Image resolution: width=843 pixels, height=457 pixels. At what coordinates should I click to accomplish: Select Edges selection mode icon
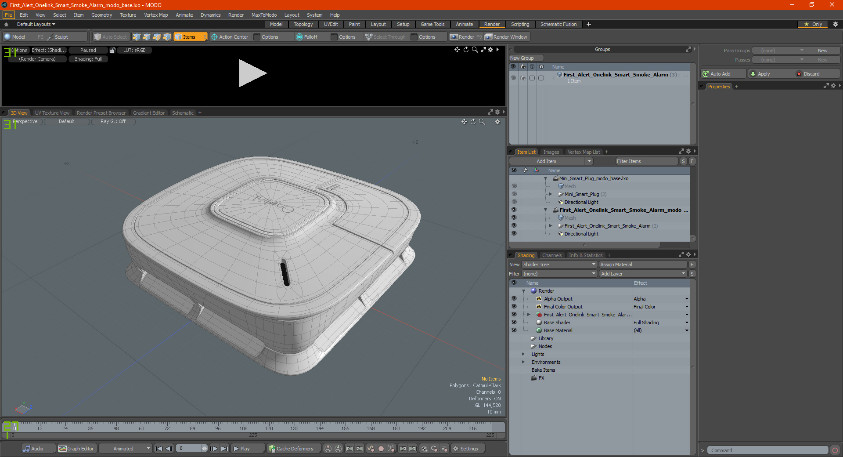click(x=147, y=37)
